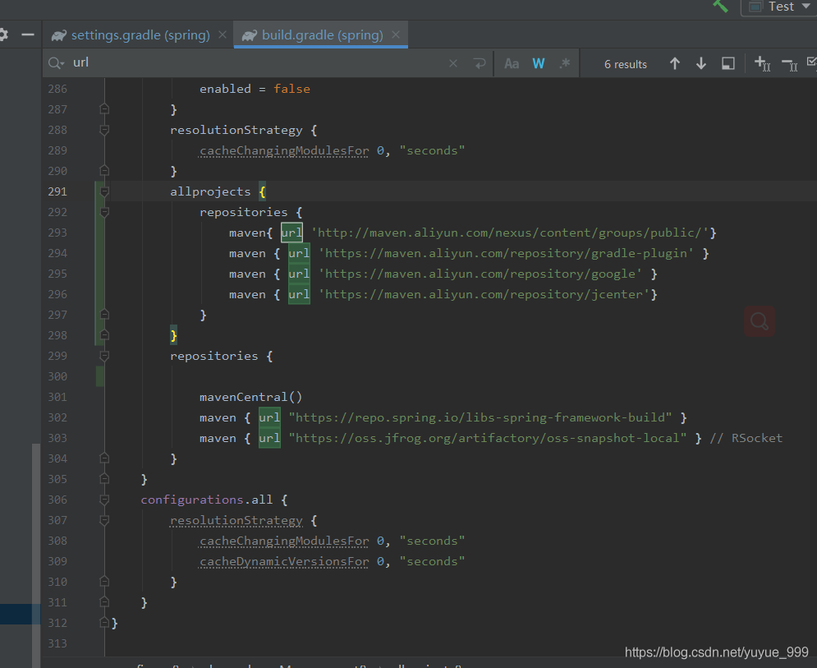Switch to the settings.gradle (spring) tab

140,35
